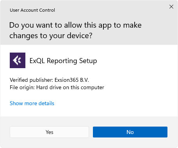178x148 pixels.
Task: Close the User Account Control dialog
Action: [x=171, y=7]
